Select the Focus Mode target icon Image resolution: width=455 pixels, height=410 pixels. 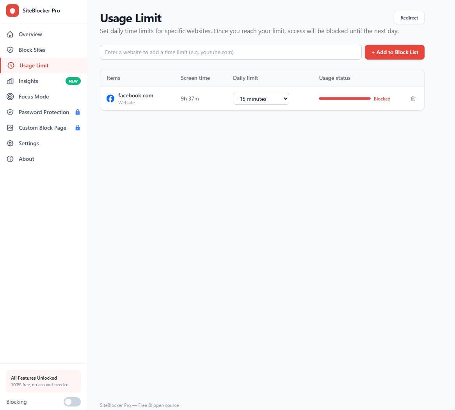click(x=10, y=97)
